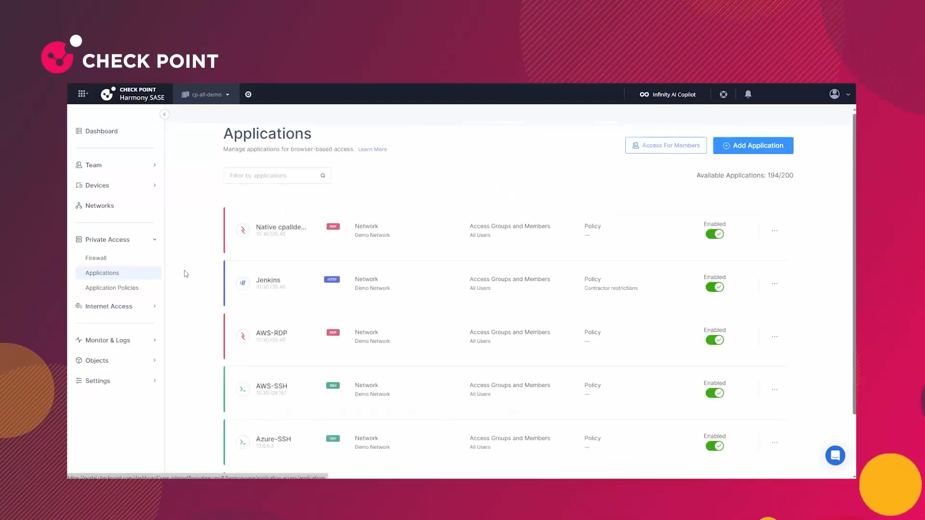This screenshot has width=925, height=520.
Task: Click the Check Point Harmony SASE logo
Action: [x=132, y=94]
